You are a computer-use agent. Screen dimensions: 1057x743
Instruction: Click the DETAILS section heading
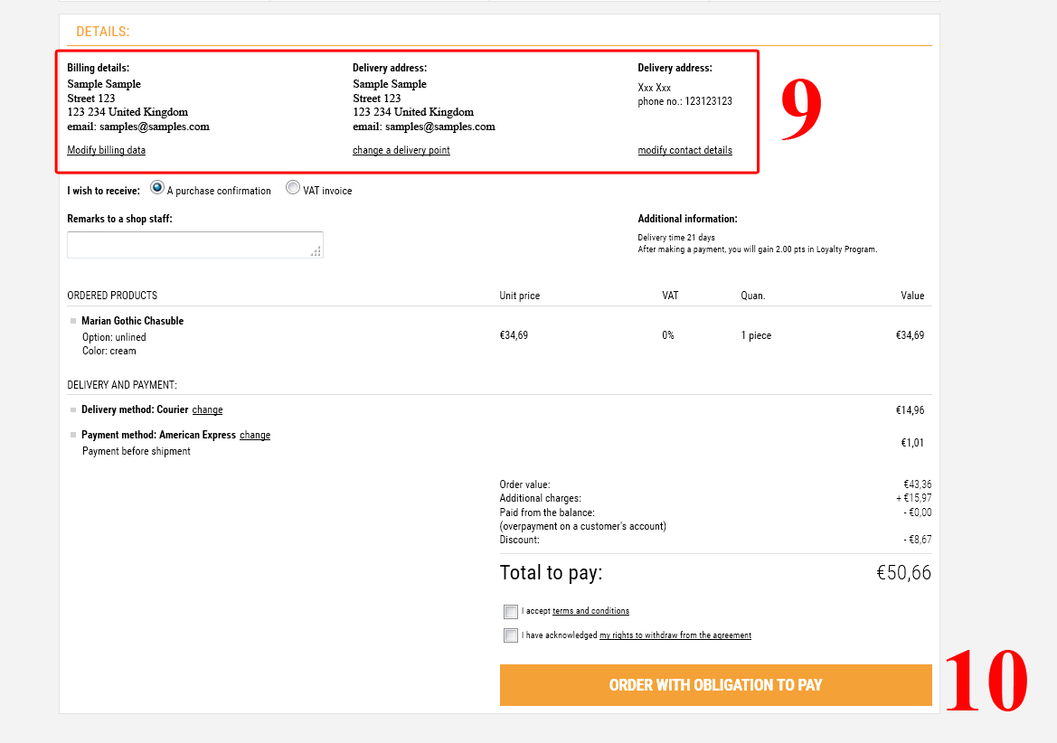tap(102, 32)
